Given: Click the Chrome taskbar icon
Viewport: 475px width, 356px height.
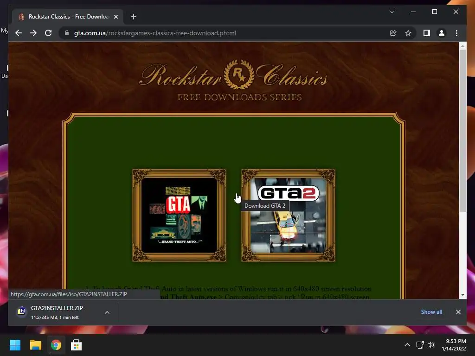Looking at the screenshot, I should pyautogui.click(x=56, y=345).
